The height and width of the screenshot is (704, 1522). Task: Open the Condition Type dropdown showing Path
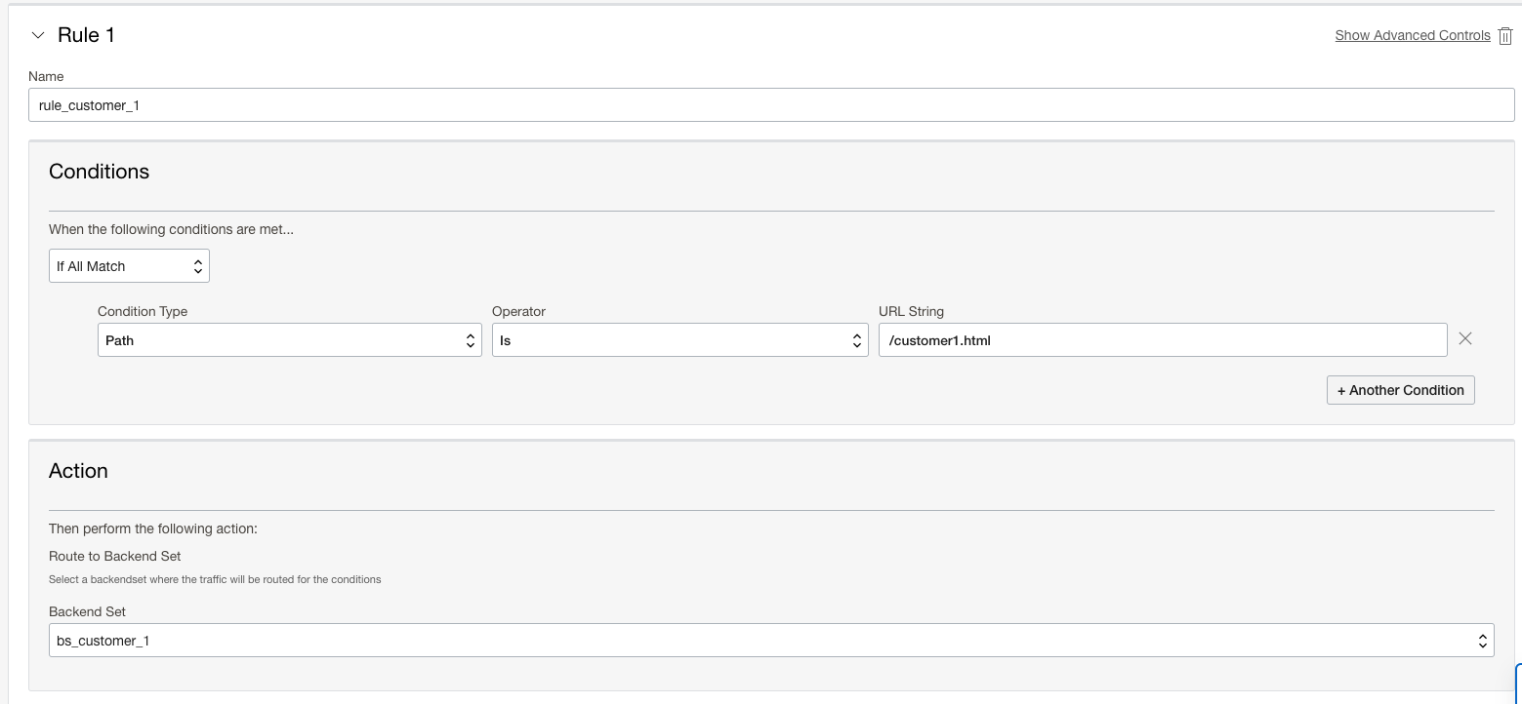[x=288, y=339]
